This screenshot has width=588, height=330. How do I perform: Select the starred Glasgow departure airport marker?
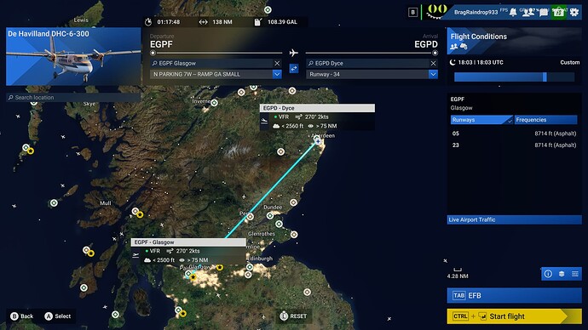tap(193, 277)
